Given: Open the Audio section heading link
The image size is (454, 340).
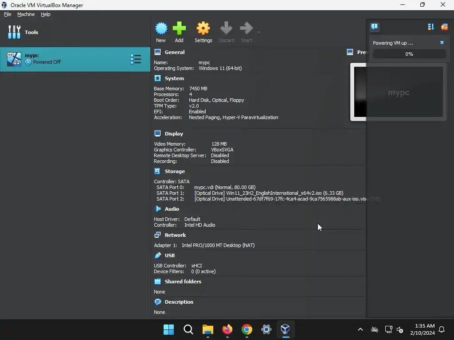Looking at the screenshot, I should click(172, 209).
